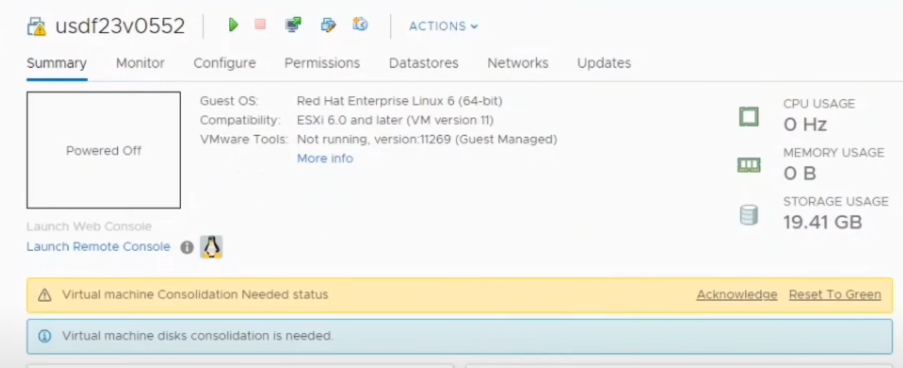The image size is (903, 368).
Task: Open the More info link
Action: (325, 158)
